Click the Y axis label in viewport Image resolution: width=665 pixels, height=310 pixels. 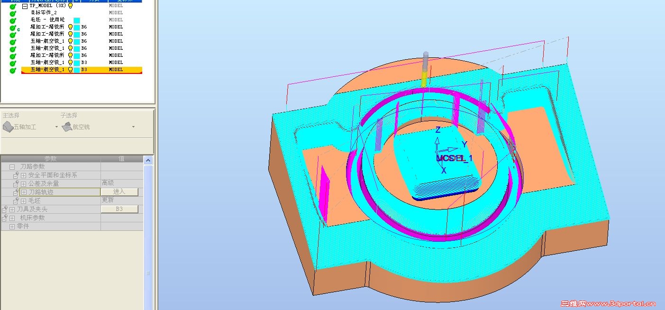click(x=465, y=144)
